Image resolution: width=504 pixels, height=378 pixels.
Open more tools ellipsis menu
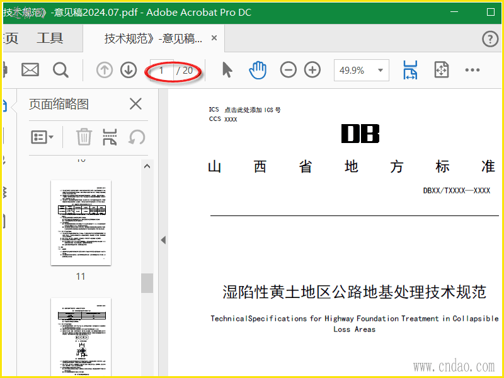click(472, 70)
